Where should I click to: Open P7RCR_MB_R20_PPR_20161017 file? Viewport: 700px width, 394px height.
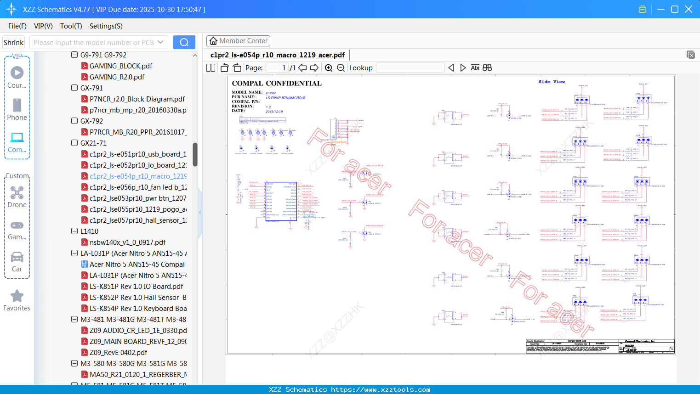point(138,132)
